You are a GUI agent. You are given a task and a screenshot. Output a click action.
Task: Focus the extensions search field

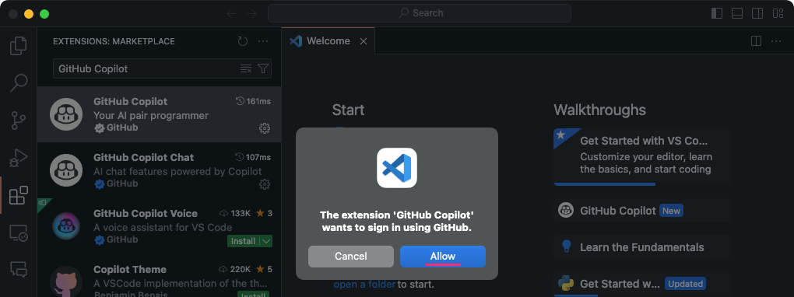coord(147,69)
